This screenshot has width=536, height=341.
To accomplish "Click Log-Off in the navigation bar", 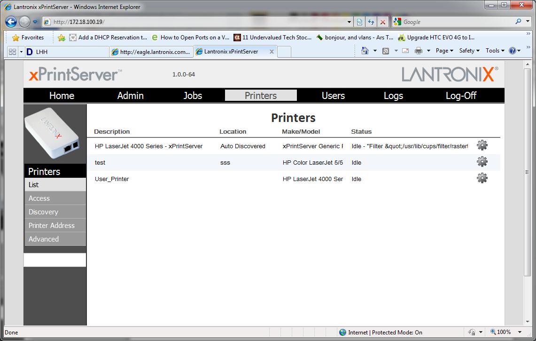I will point(460,96).
